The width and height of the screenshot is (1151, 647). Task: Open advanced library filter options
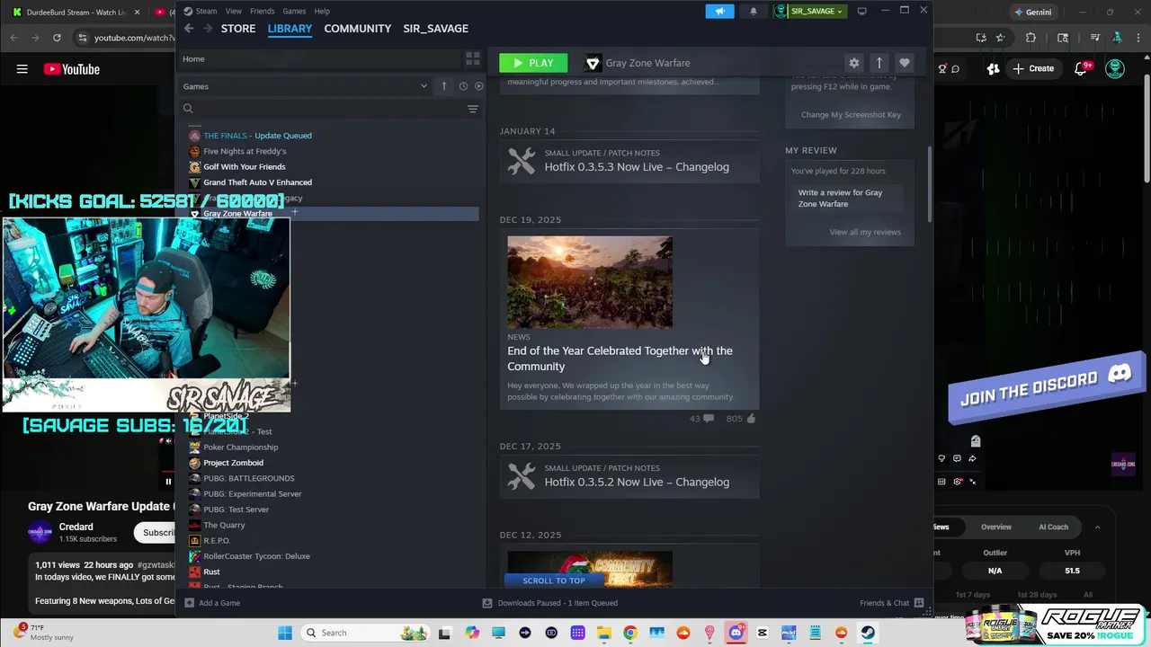[472, 109]
